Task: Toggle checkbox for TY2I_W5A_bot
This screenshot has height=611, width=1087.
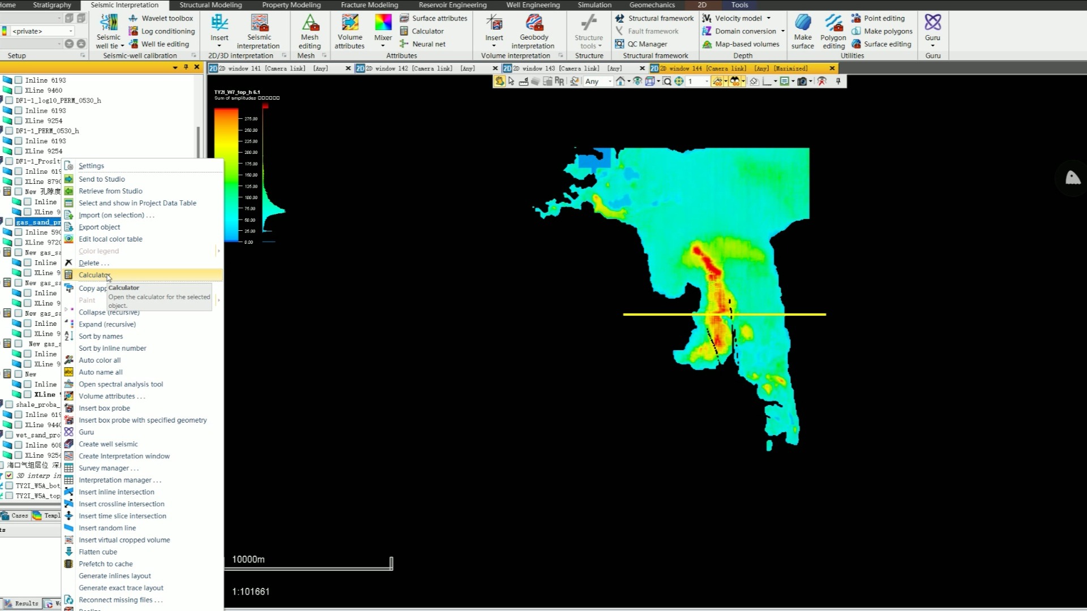Action: tap(10, 486)
